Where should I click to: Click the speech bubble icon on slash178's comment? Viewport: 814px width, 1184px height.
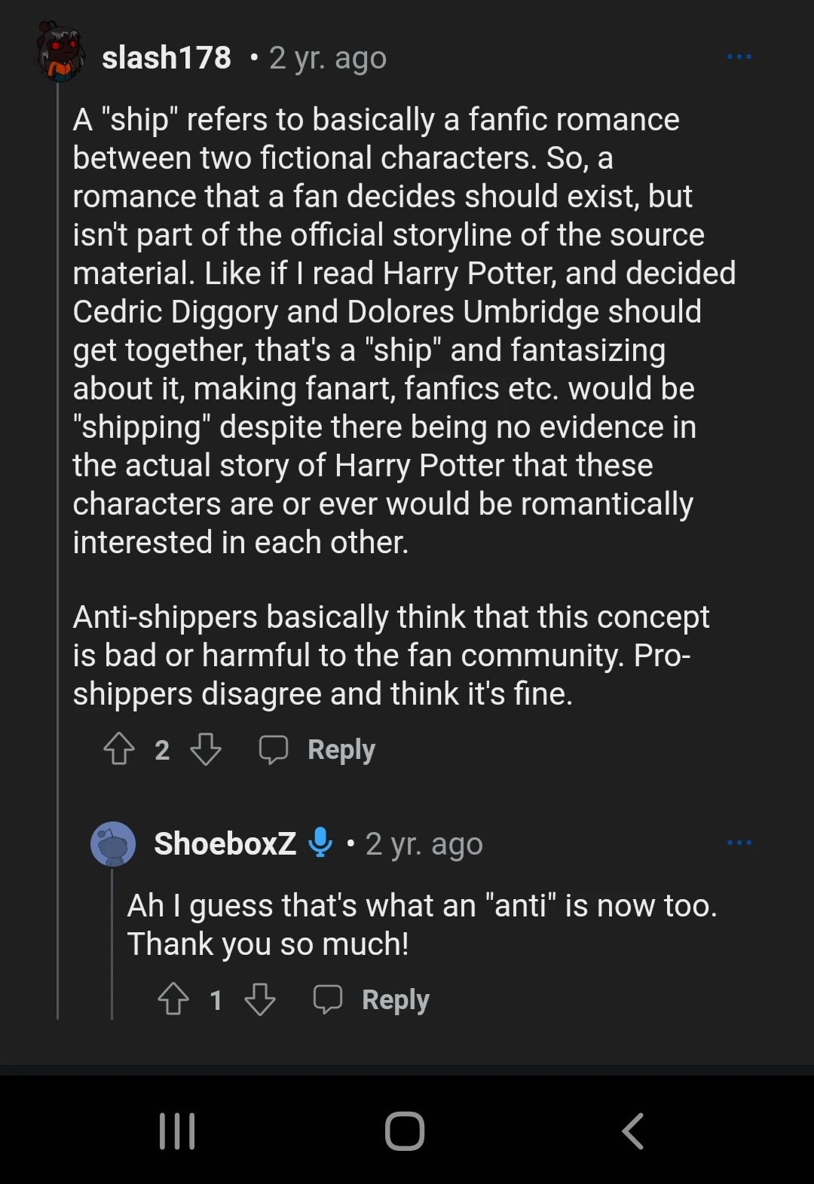coord(274,749)
